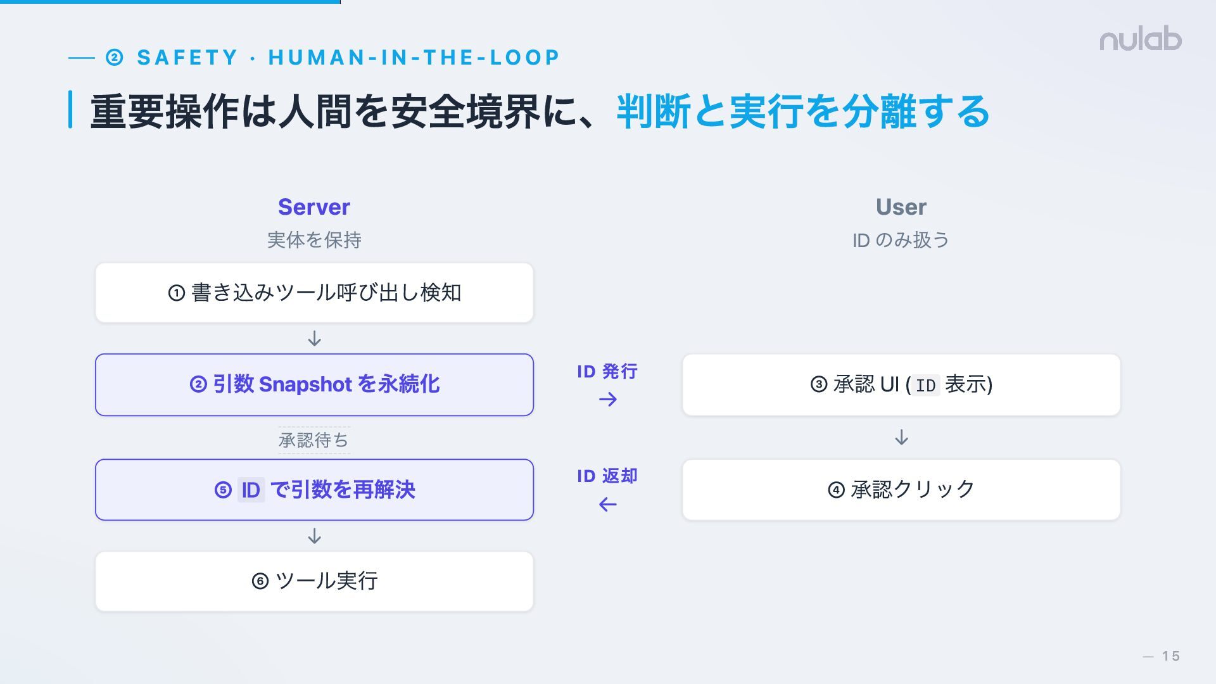This screenshot has width=1216, height=684.
Task: Click the down arrow above ツール実行 box
Action: tap(314, 536)
